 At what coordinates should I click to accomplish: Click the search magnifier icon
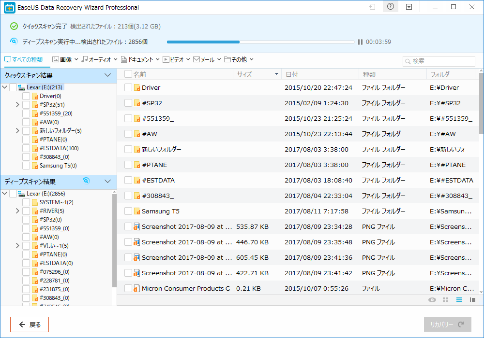408,61
